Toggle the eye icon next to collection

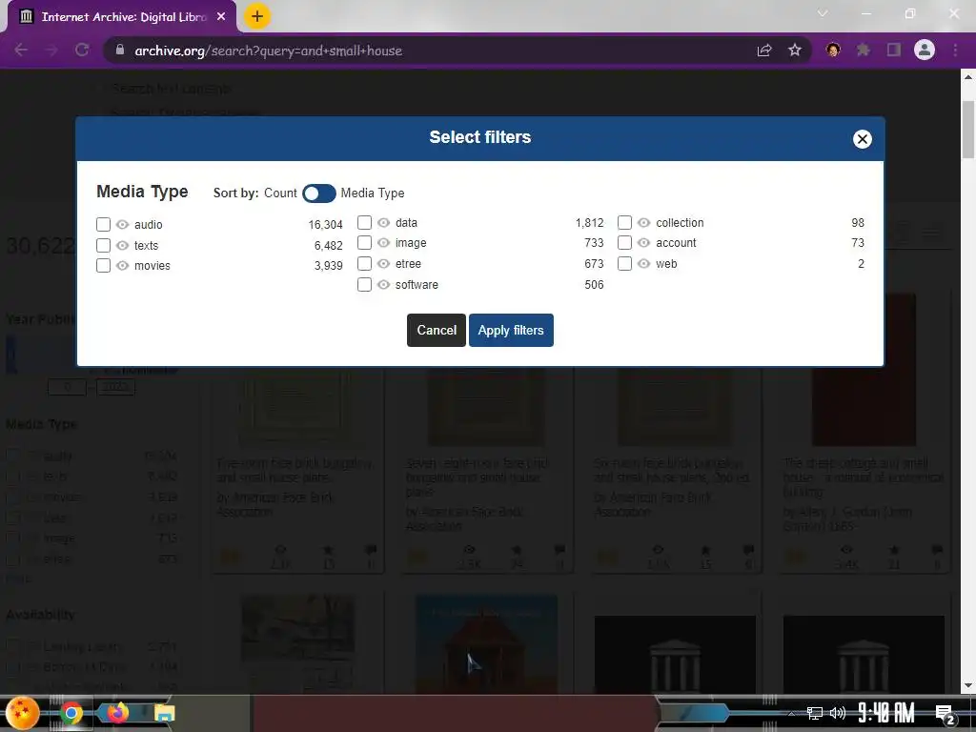pos(643,222)
